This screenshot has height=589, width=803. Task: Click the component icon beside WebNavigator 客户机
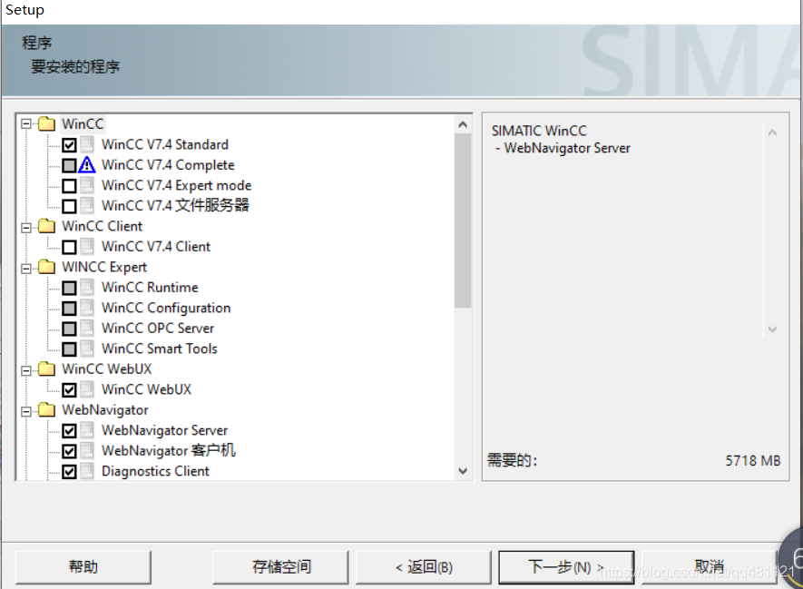[x=86, y=450]
